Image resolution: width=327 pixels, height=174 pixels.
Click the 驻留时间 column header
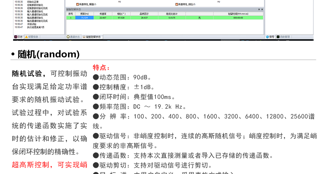pyautogui.click(x=238, y=14)
